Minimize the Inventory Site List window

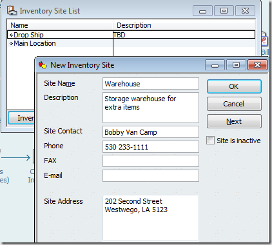coord(202,10)
